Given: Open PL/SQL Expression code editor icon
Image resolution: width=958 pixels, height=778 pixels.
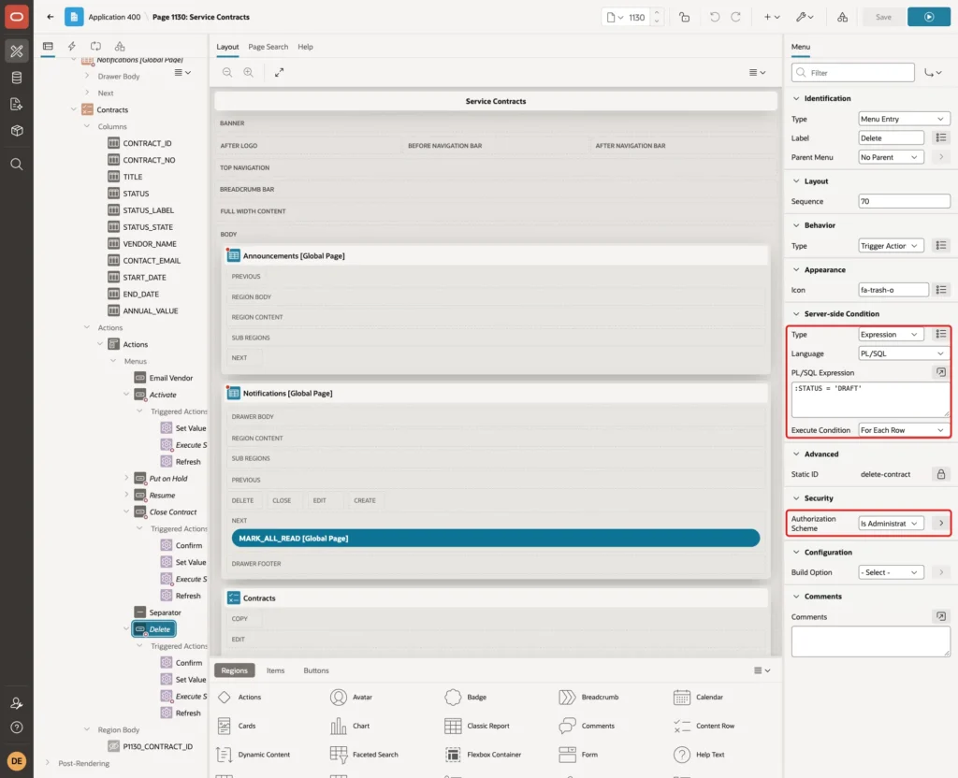Looking at the screenshot, I should click(x=941, y=372).
